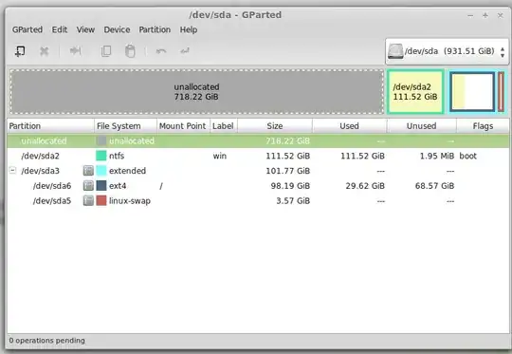Screen dimensions: 512x354
Task: Sort by the File System column header
Action: pos(125,126)
